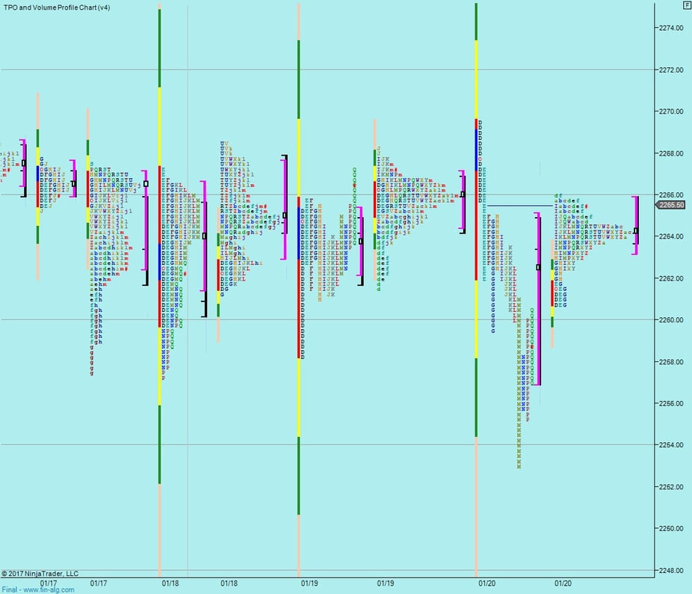Screen dimensions: 692x594
Task: Click the F icon in top-right corner
Action: click(x=687, y=4)
